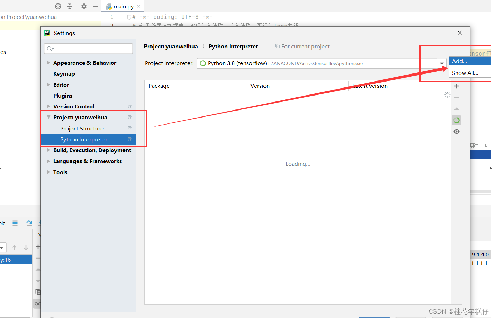Viewport: 494px width, 318px height.
Task: Open the Project Interpreter dropdown arrow
Action: 442,63
